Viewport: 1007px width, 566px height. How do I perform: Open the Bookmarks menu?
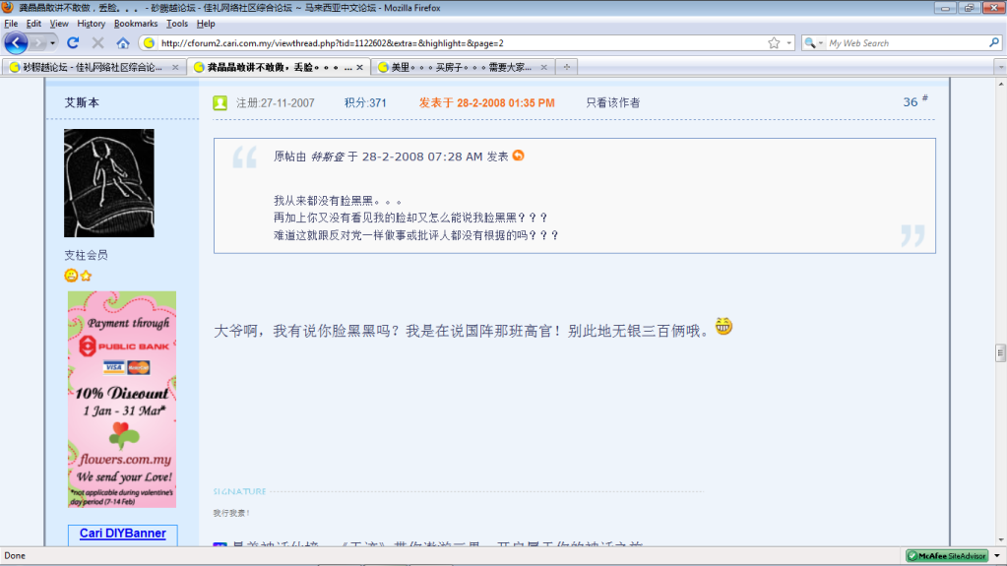pyautogui.click(x=135, y=24)
